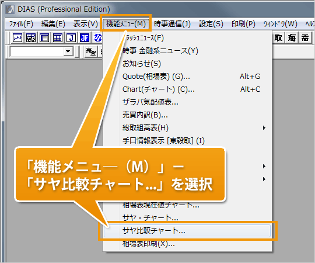
Task: Click the blue JF toolbar icon
Action: coord(85,38)
